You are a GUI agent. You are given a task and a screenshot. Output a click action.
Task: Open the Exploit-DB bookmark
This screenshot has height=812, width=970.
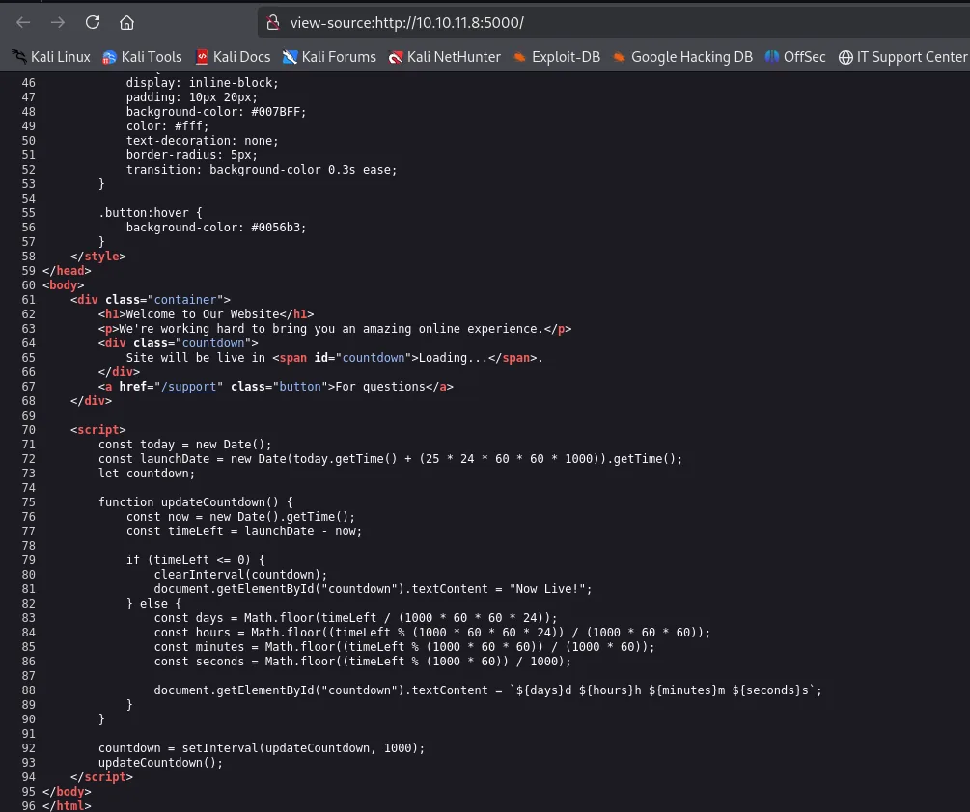557,57
